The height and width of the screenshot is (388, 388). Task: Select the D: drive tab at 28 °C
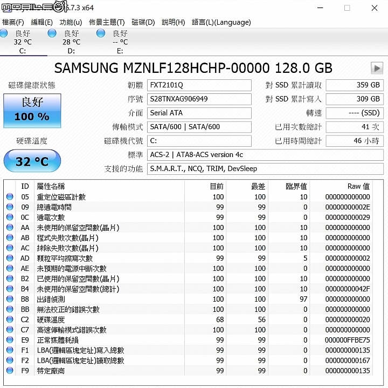click(x=72, y=42)
